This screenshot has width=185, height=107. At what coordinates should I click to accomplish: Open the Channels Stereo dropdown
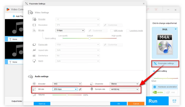click(x=124, y=84)
